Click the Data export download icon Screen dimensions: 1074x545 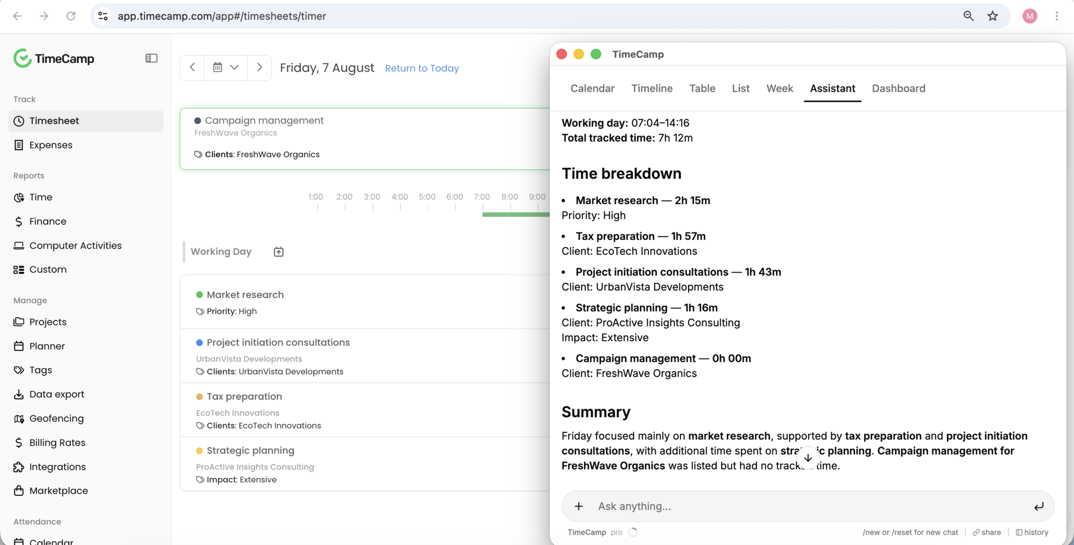tap(19, 394)
